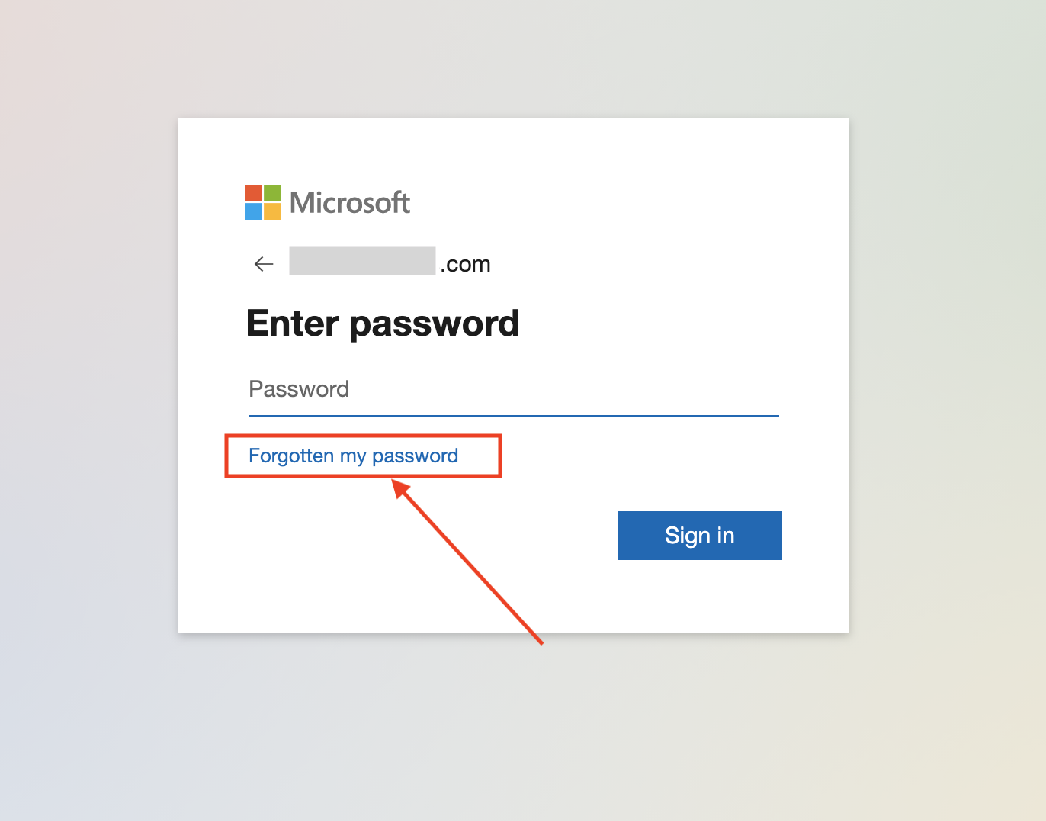
Task: Click the Enter password heading
Action: coord(383,324)
